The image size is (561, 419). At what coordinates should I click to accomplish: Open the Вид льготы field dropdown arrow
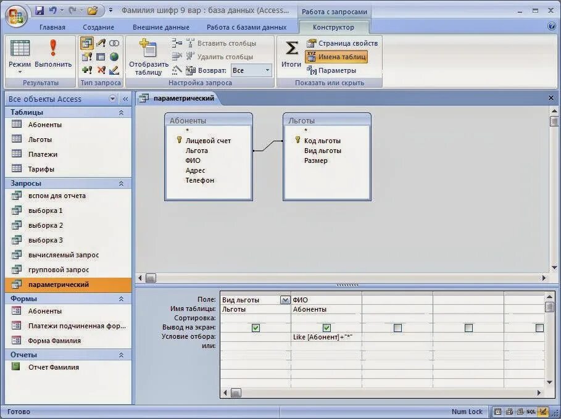pyautogui.click(x=285, y=300)
